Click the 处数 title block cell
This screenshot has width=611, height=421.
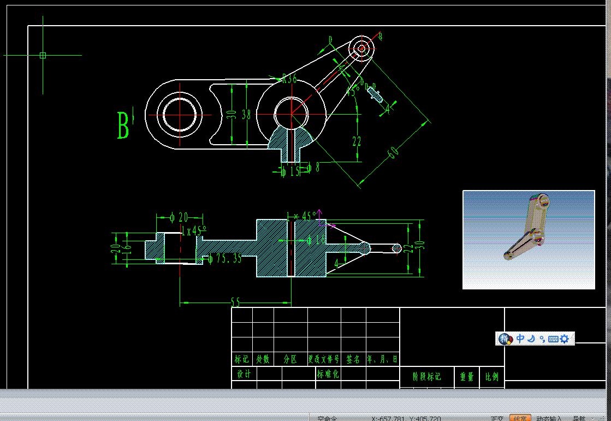coord(263,359)
